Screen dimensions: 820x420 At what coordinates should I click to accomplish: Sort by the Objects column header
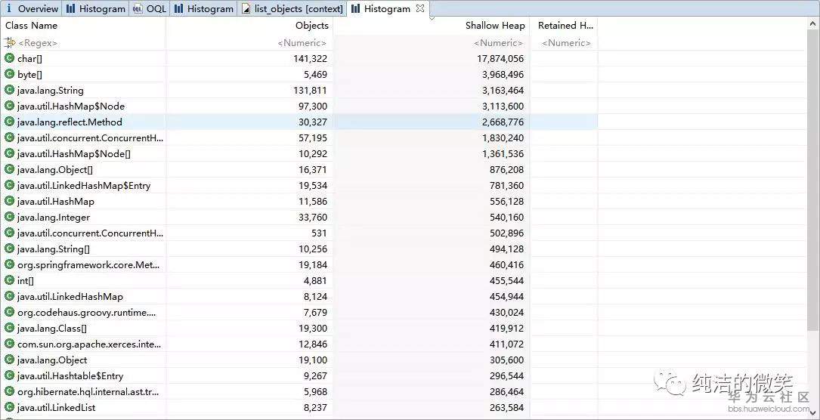(x=311, y=25)
